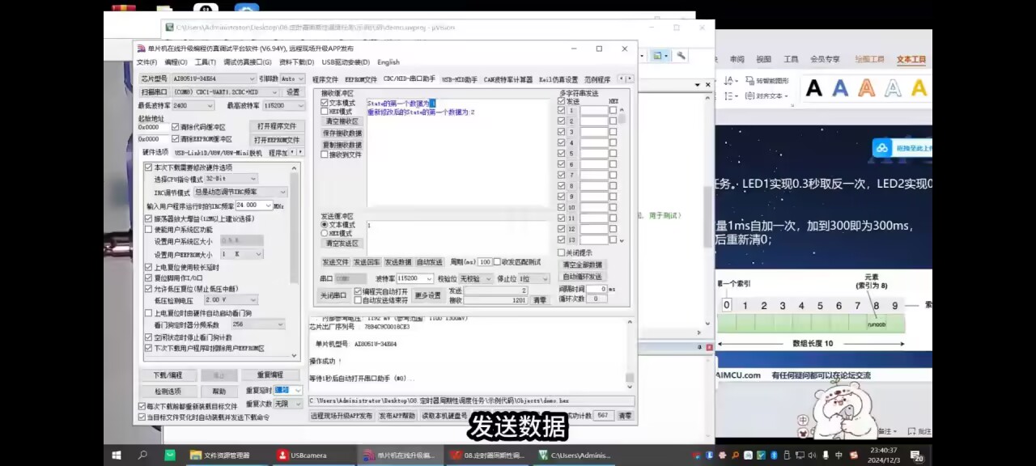The image size is (1036, 466).
Task: Toggle the 使能用户系统区功能 checkbox
Action: click(148, 230)
